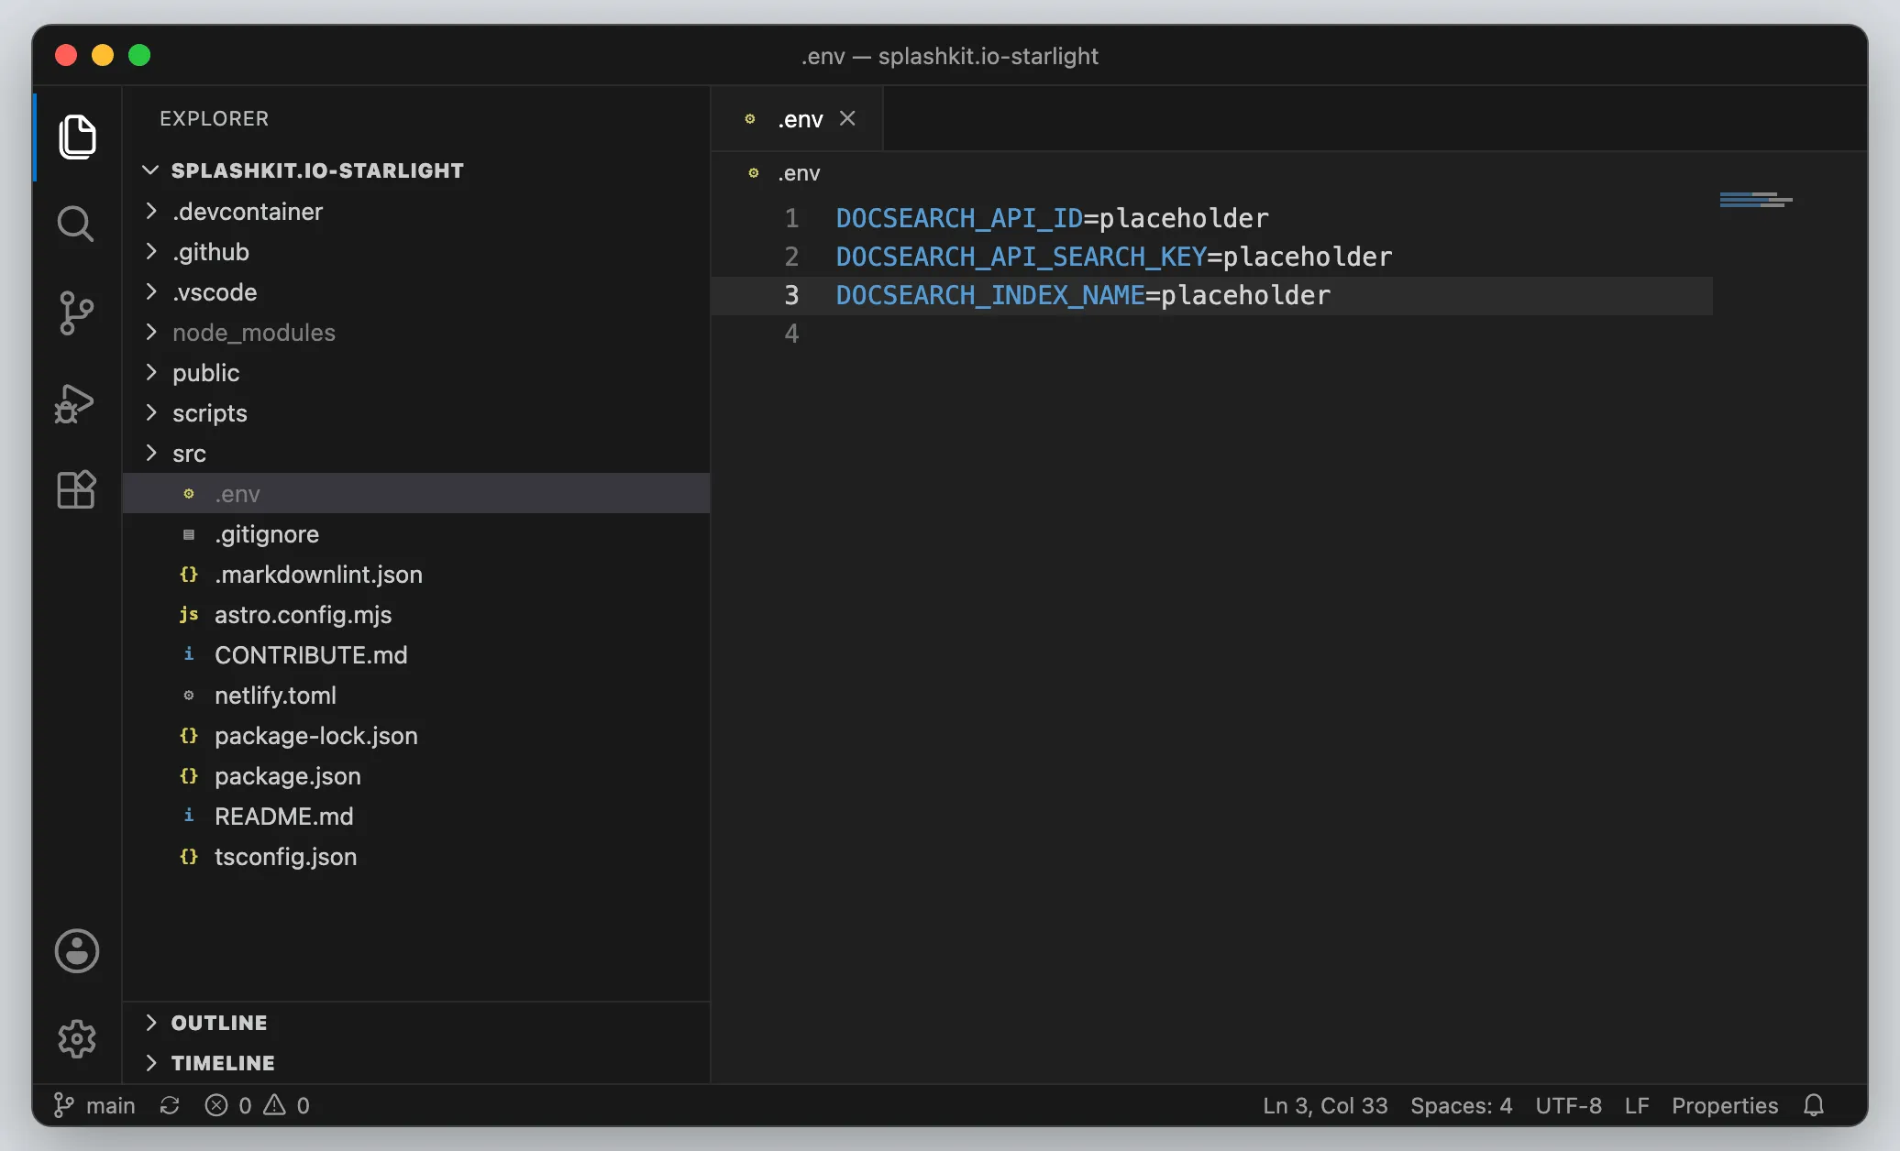Open the notifications bell icon
This screenshot has width=1900, height=1151.
pyautogui.click(x=1814, y=1105)
